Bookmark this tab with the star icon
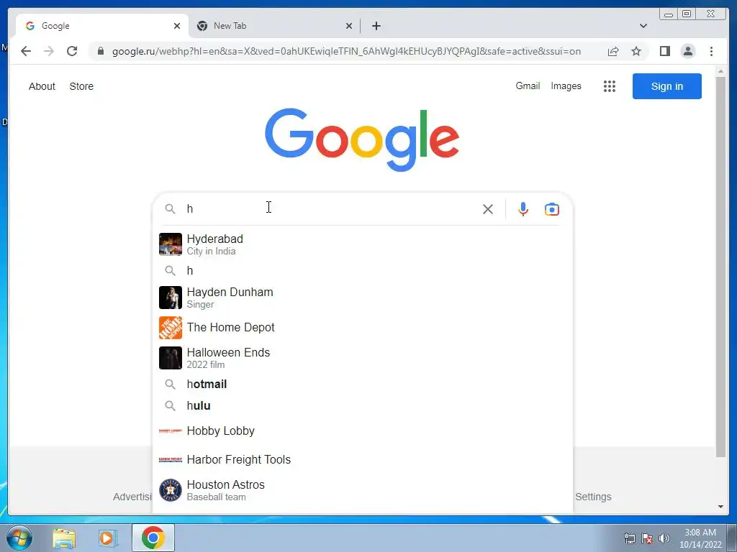The height and width of the screenshot is (552, 737). [636, 51]
